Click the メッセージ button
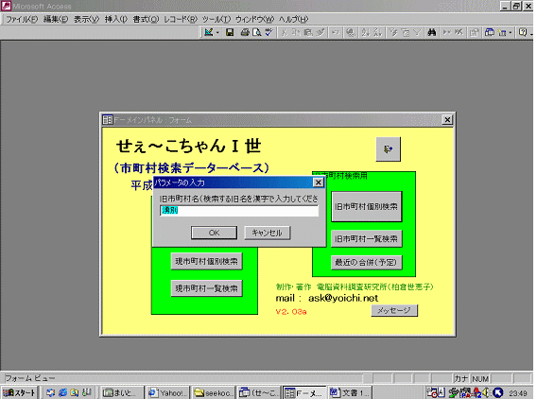537x399 pixels. [x=394, y=310]
